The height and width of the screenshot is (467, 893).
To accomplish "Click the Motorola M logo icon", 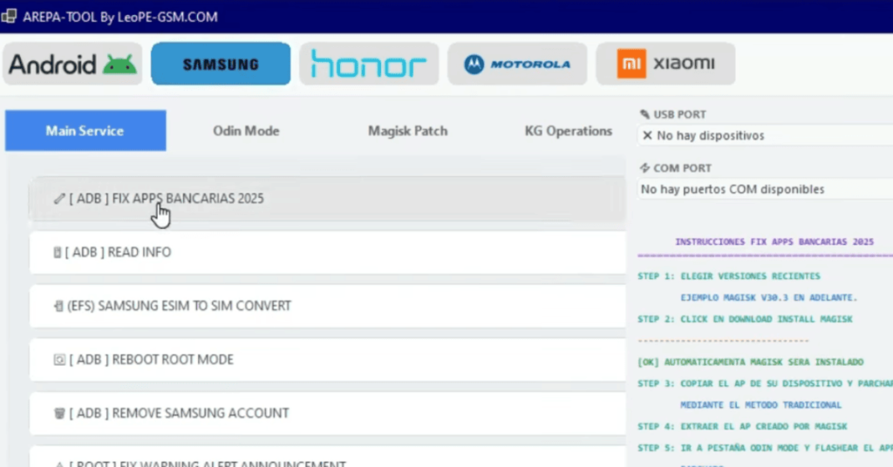I will click(x=474, y=64).
